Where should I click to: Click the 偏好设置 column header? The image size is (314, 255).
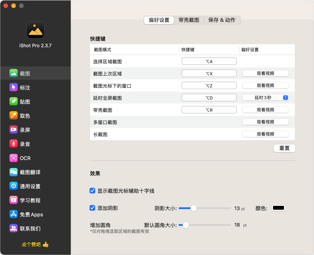pyautogui.click(x=250, y=50)
